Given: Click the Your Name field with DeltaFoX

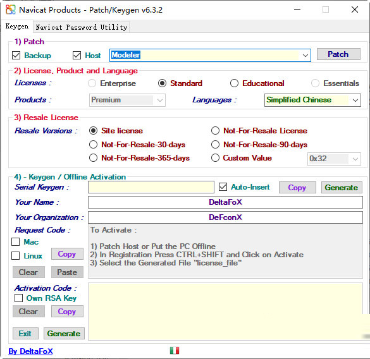Looking at the screenshot, I should [x=225, y=202].
